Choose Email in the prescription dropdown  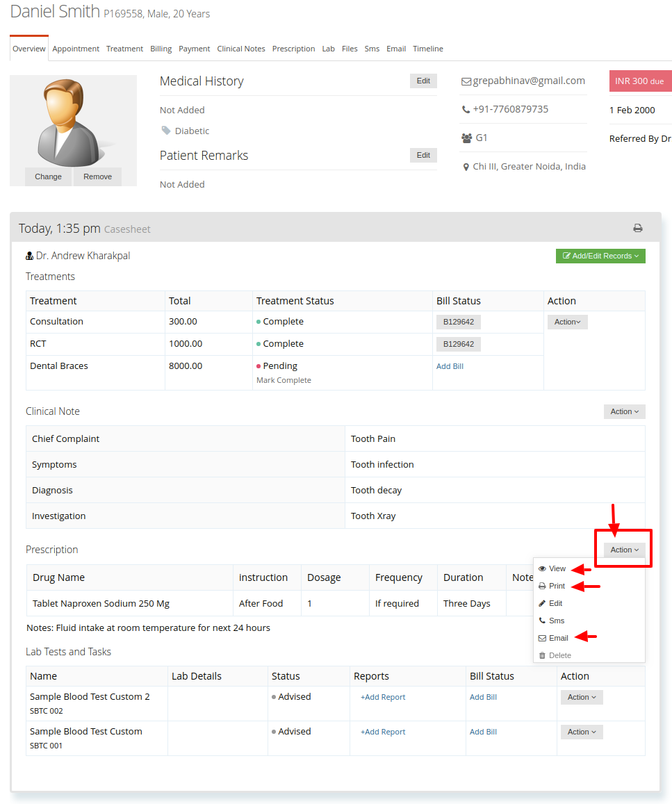(553, 639)
